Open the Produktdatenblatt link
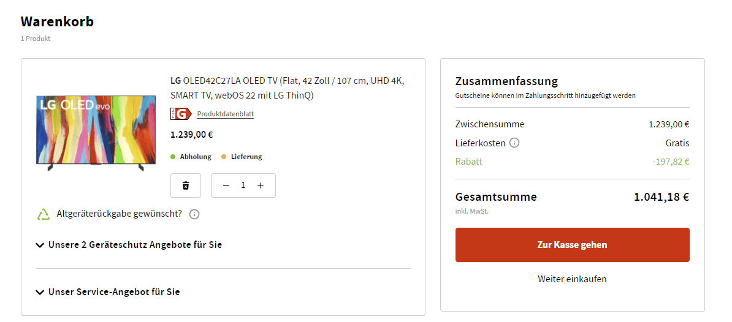The width and height of the screenshot is (732, 322). [225, 114]
